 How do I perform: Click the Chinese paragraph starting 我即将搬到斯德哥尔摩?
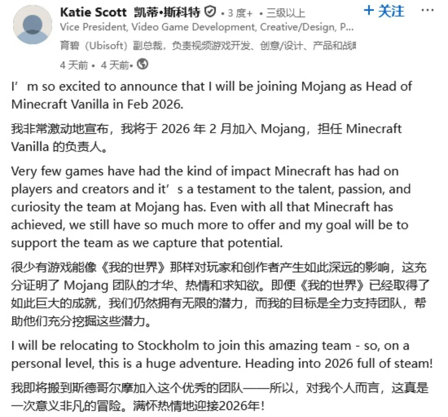pyautogui.click(x=219, y=396)
